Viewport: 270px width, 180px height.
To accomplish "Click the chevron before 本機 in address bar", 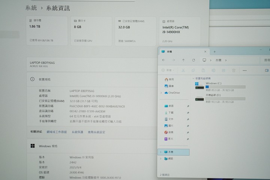I will point(211,60).
